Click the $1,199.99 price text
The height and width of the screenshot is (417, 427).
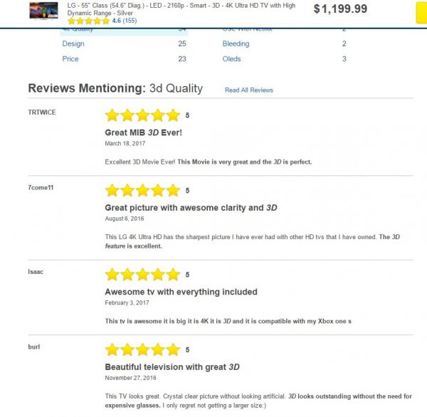point(340,9)
